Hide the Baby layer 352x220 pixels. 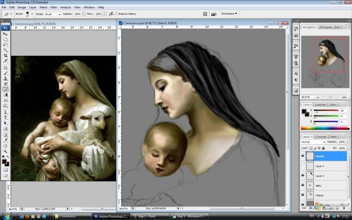click(x=303, y=185)
